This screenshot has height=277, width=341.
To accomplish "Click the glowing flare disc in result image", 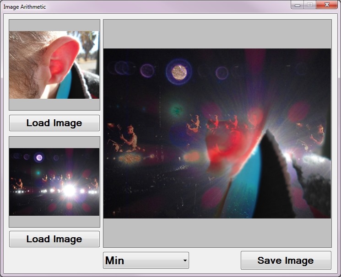I will 179,71.
